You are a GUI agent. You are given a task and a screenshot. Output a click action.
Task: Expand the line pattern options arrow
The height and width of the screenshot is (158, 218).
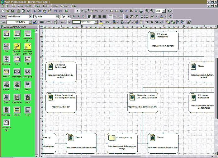click(x=52, y=22)
